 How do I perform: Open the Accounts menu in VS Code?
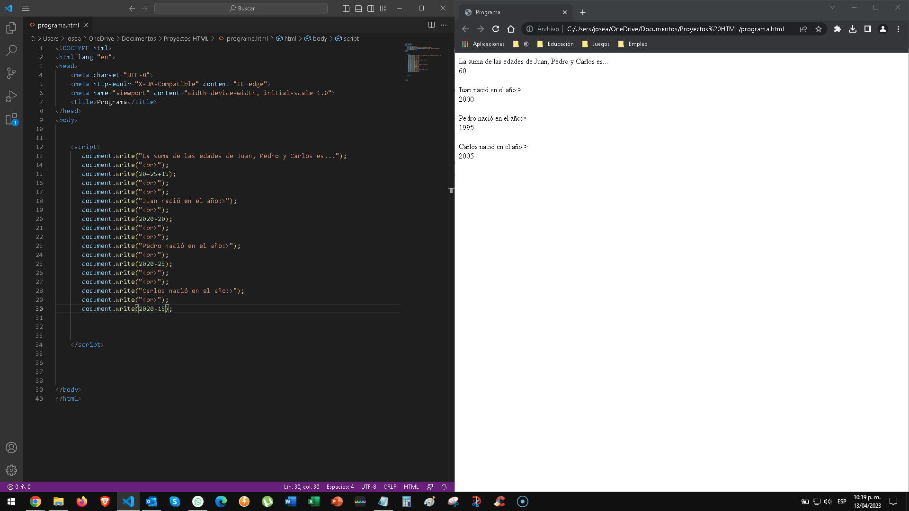[x=11, y=448]
